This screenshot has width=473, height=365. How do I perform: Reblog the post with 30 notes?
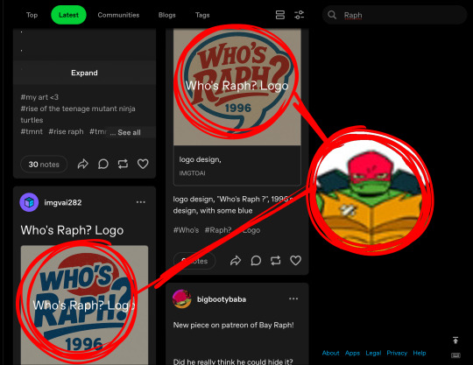coord(123,164)
